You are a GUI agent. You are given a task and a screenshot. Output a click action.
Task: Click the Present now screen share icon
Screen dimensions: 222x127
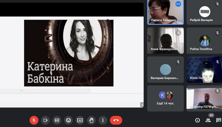click(x=80, y=120)
